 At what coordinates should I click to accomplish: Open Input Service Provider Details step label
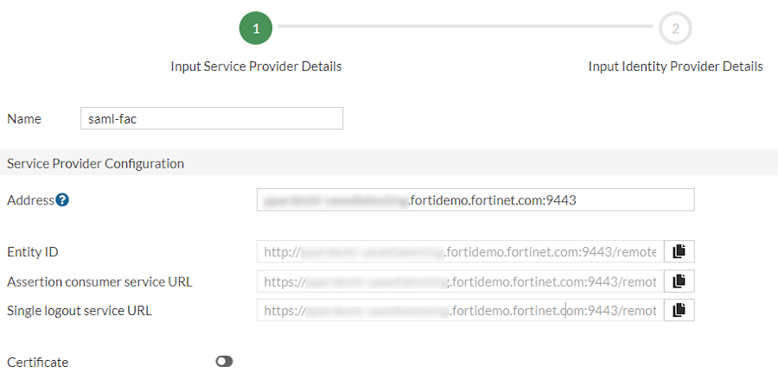[256, 66]
